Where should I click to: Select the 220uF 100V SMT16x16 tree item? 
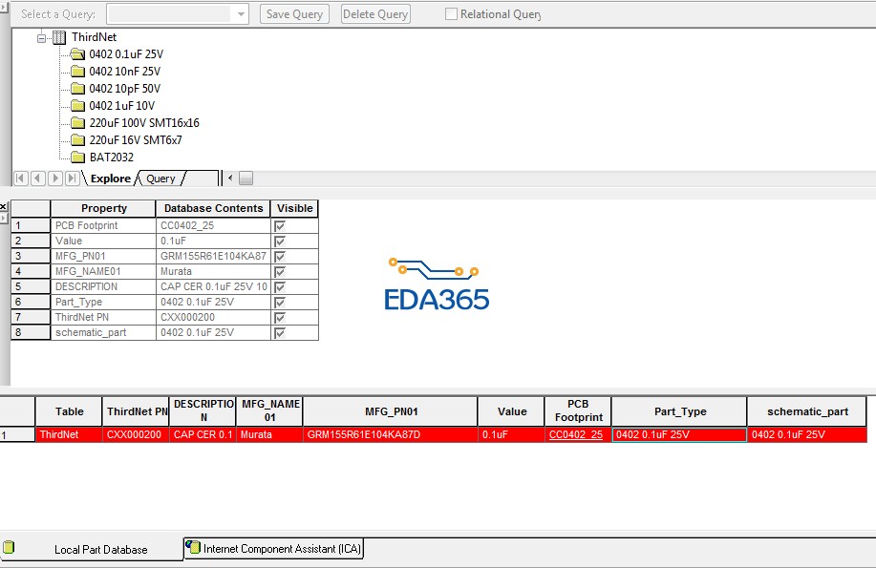144,123
